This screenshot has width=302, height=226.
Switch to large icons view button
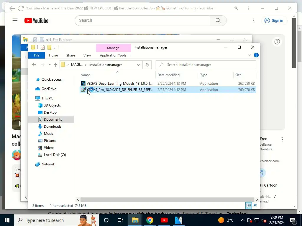click(255, 205)
